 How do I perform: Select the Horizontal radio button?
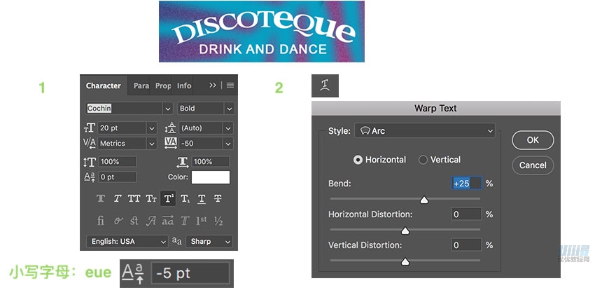click(x=358, y=160)
